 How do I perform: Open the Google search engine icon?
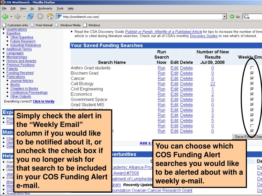[x=246, y=17]
